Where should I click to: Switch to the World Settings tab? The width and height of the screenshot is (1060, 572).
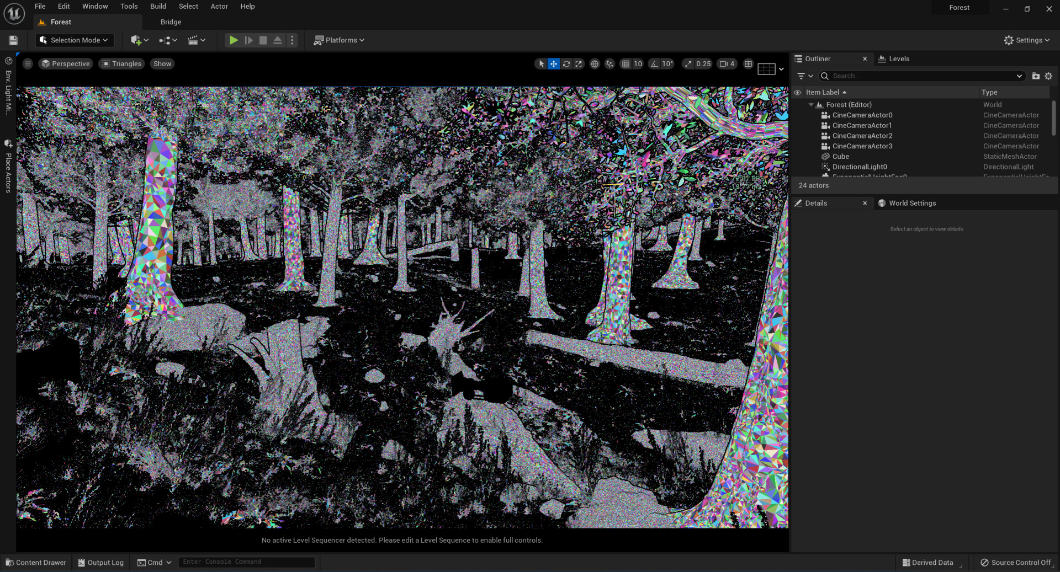911,203
